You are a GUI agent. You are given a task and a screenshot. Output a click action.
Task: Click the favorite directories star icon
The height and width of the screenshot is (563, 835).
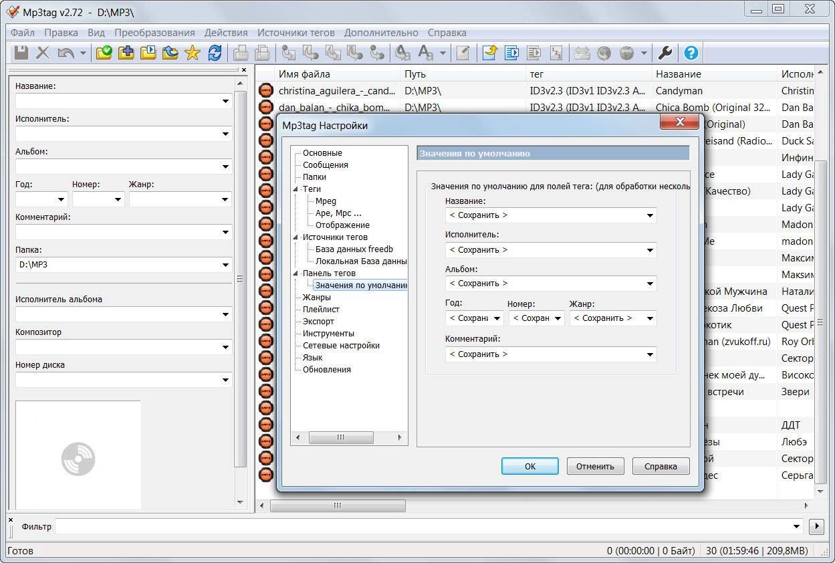click(193, 53)
